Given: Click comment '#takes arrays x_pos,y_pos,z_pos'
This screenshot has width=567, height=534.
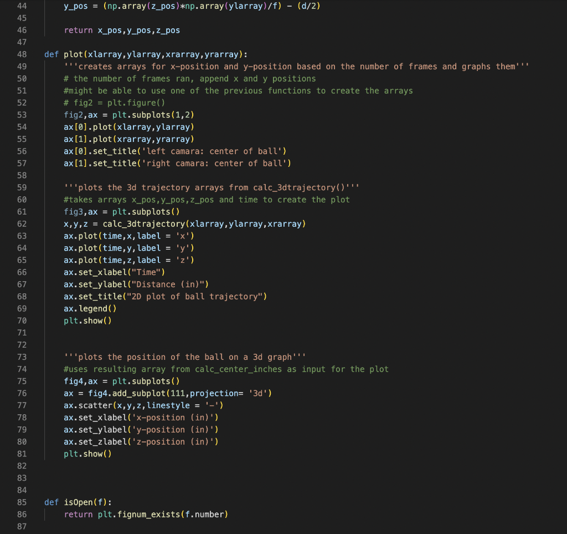Looking at the screenshot, I should point(207,200).
